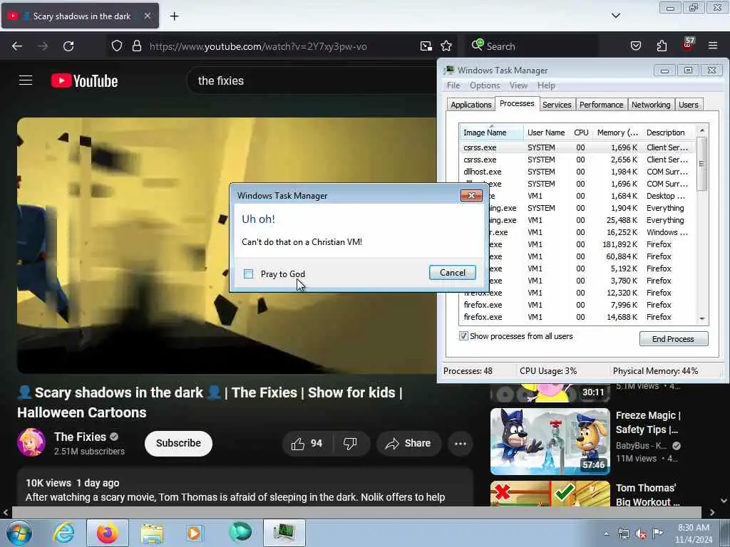The width and height of the screenshot is (730, 547).
Task: Go to YouTube home via logo
Action: click(84, 81)
